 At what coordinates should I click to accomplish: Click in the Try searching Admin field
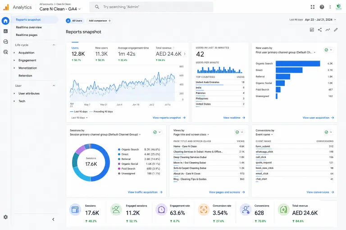tap(151, 7)
